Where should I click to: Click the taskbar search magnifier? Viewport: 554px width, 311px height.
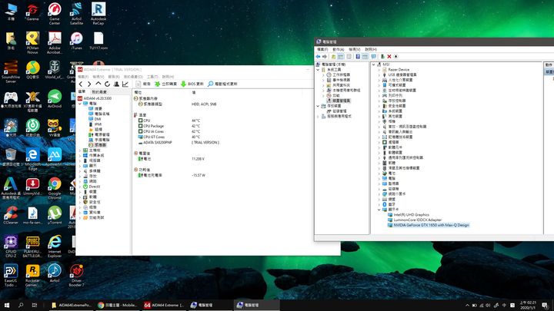(x=21, y=305)
